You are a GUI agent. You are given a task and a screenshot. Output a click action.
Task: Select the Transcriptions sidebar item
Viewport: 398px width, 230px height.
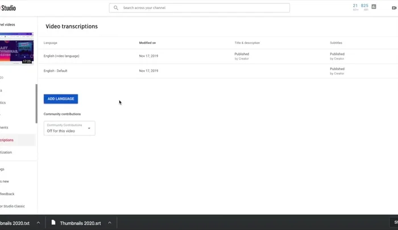coord(7,140)
